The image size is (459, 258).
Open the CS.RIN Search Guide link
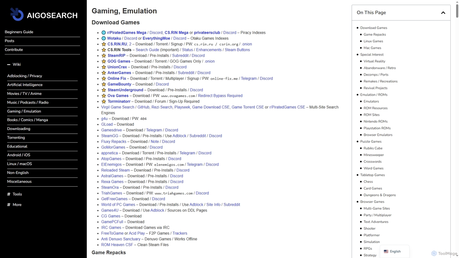[147, 50]
